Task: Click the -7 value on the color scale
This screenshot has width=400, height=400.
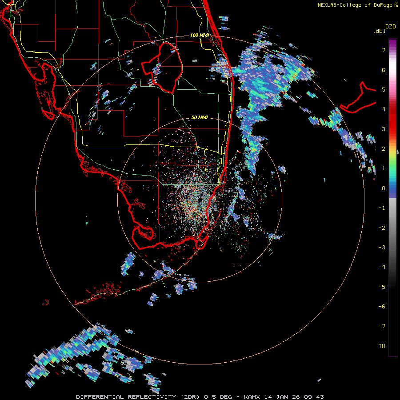Action: coord(382,326)
